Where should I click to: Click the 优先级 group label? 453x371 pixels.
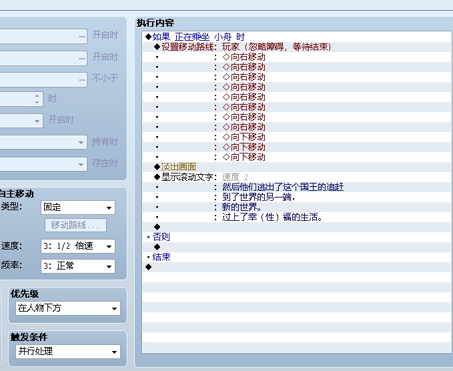coord(25,294)
